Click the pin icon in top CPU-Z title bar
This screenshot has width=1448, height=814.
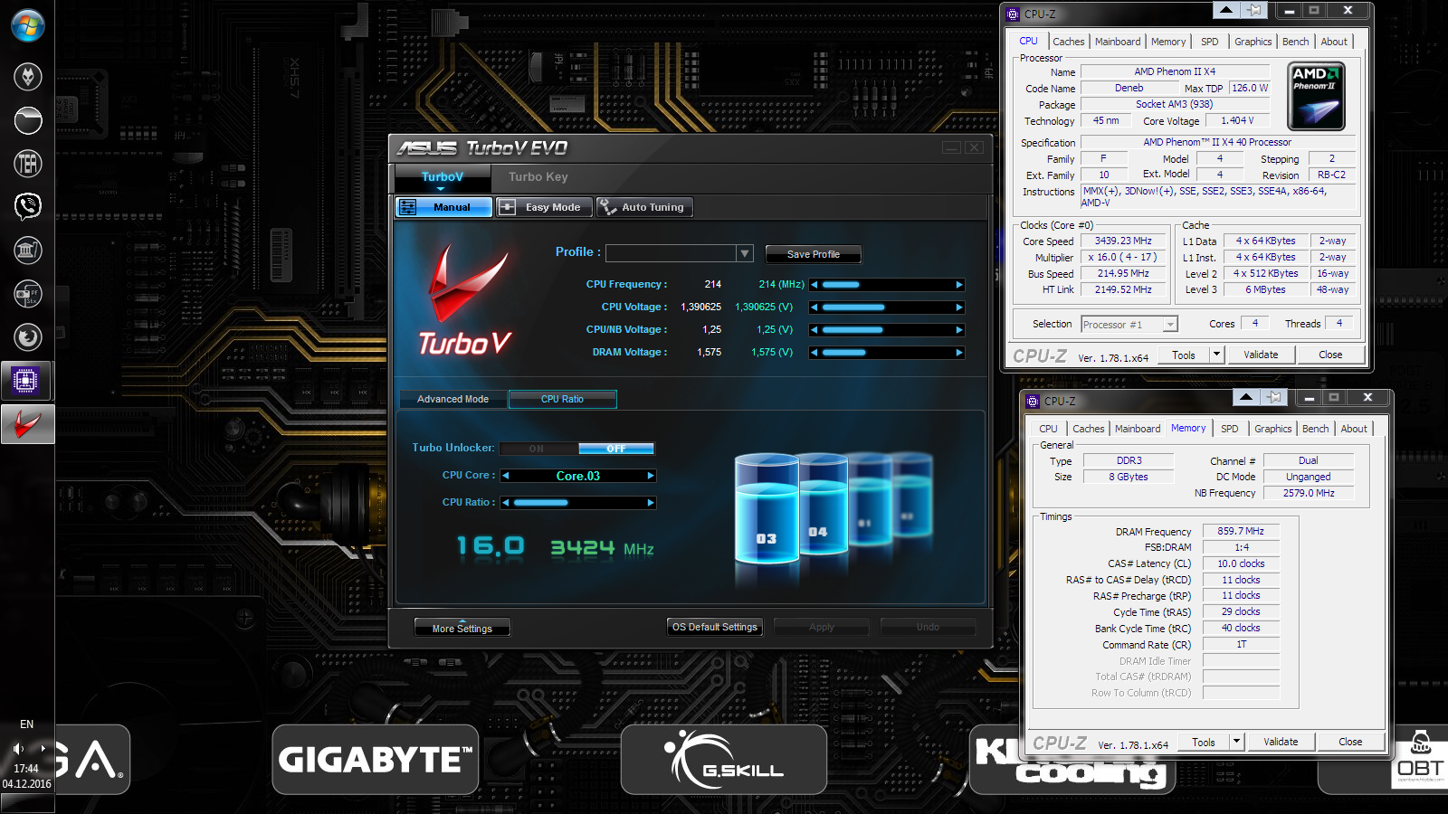point(1254,10)
